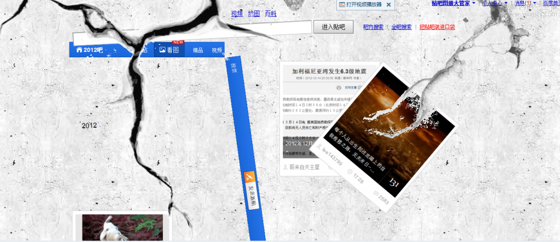Open the dog photo thumbnail at bottom
560x242 pixels.
click(x=122, y=227)
